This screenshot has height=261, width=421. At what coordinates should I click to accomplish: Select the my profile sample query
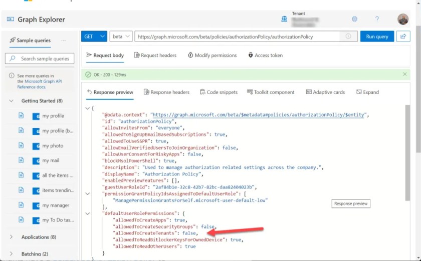tap(53, 116)
